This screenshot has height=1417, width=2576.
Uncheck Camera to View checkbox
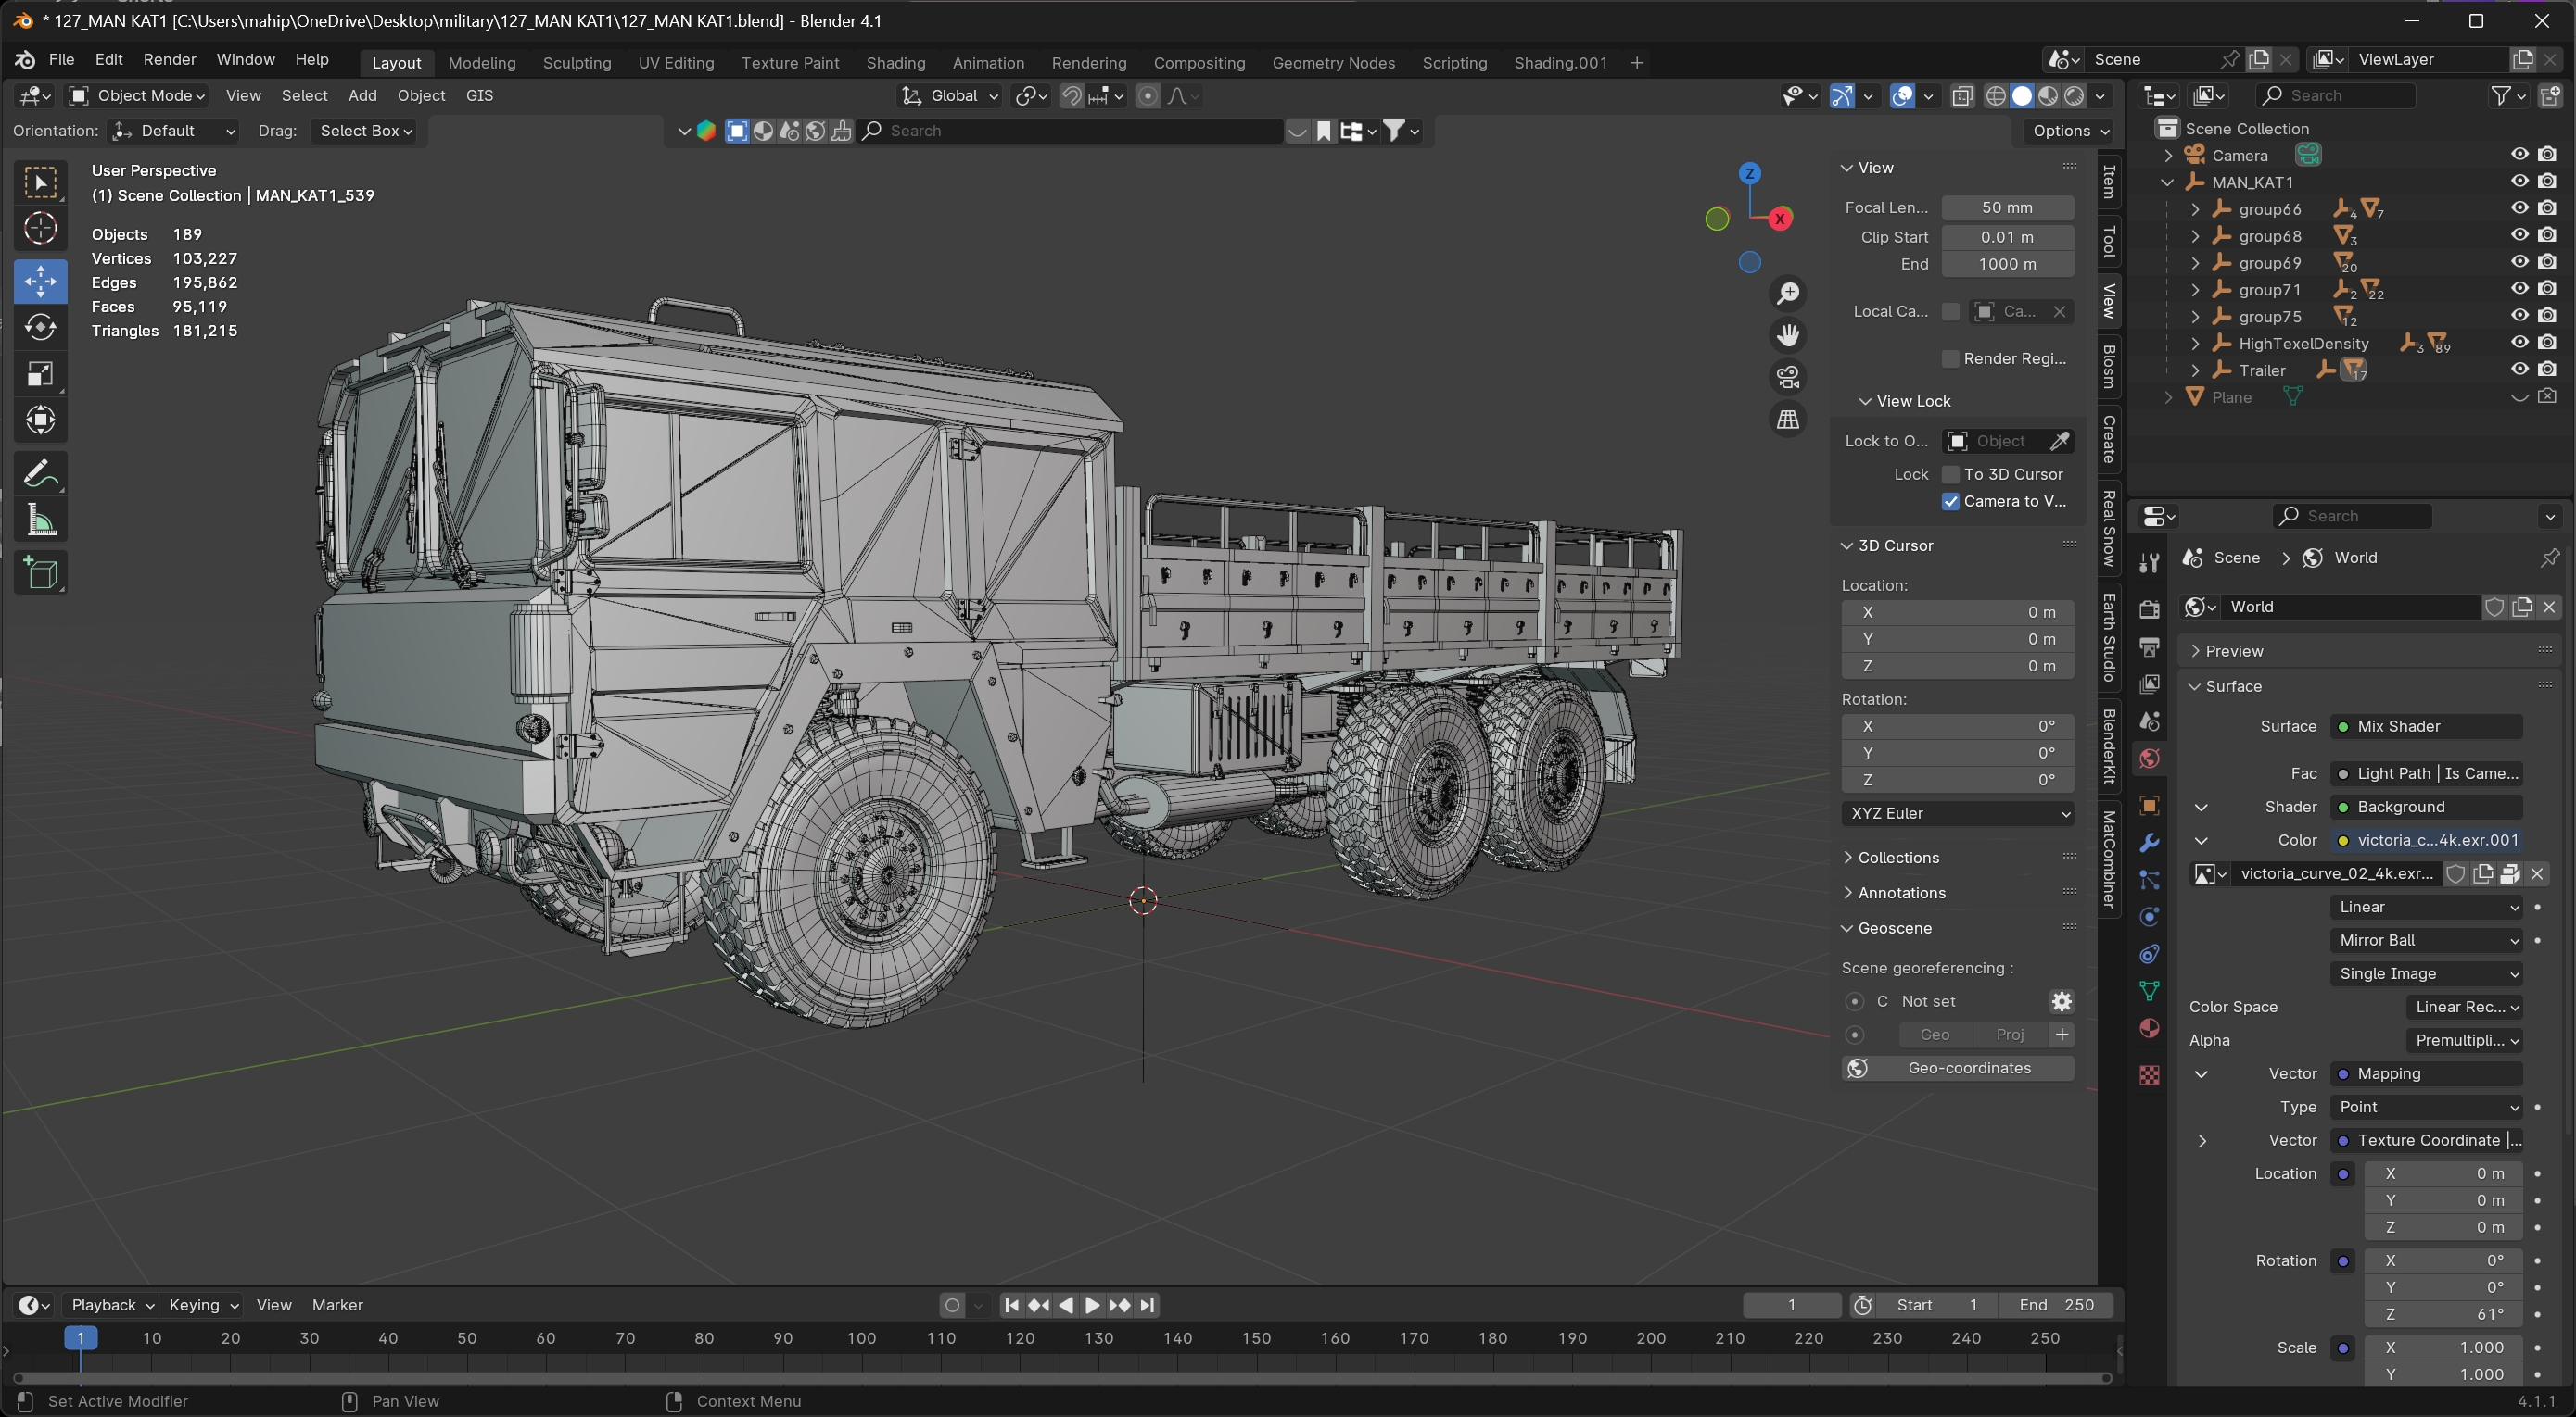1950,502
